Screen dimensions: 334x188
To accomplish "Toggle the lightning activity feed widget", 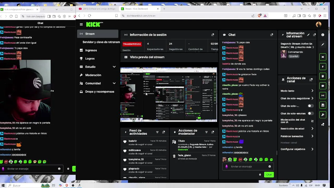I will (323, 67).
